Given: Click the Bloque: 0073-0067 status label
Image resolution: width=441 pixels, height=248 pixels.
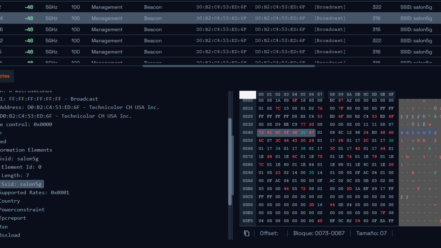Looking at the screenshot, I should tap(319, 233).
